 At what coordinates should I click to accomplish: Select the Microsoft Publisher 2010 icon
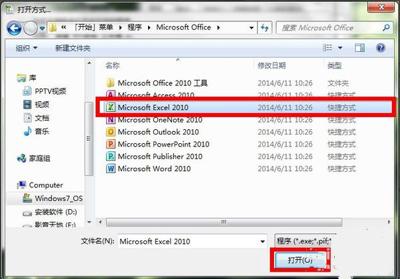[111, 156]
